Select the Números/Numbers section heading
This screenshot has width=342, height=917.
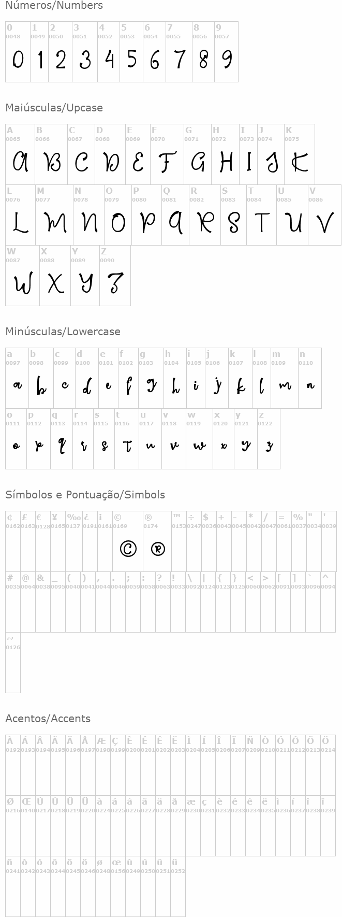click(54, 6)
